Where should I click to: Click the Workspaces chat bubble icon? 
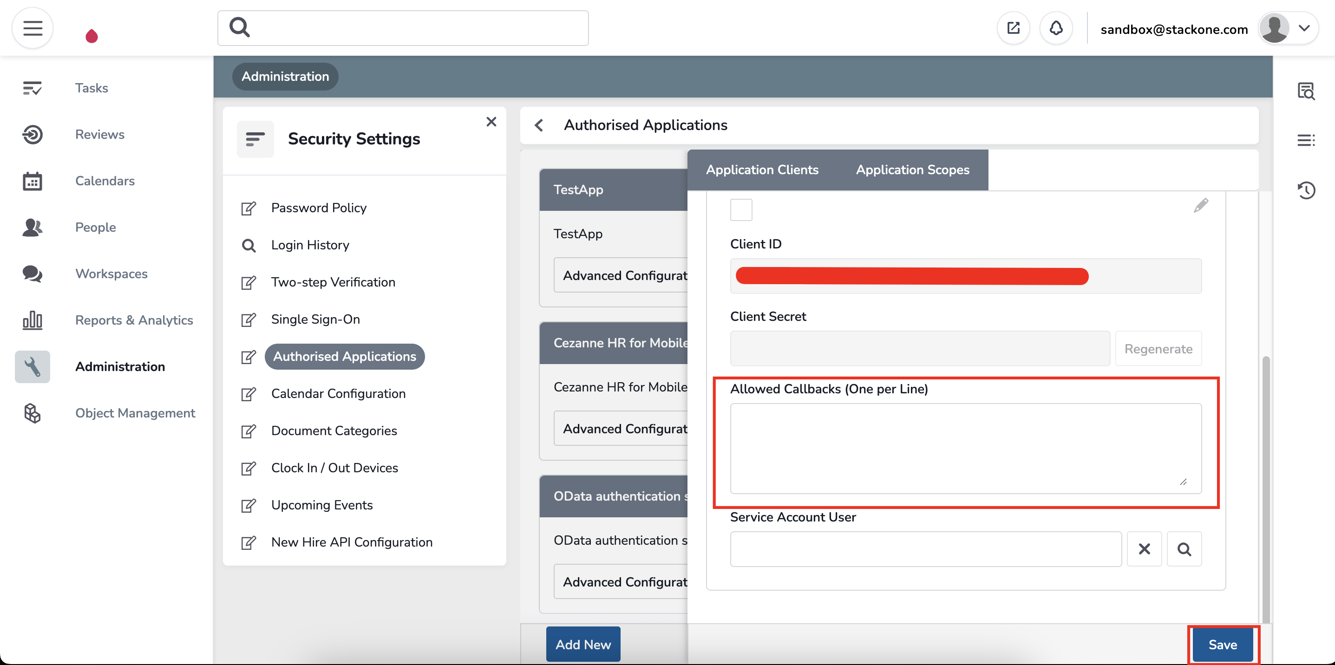32,274
